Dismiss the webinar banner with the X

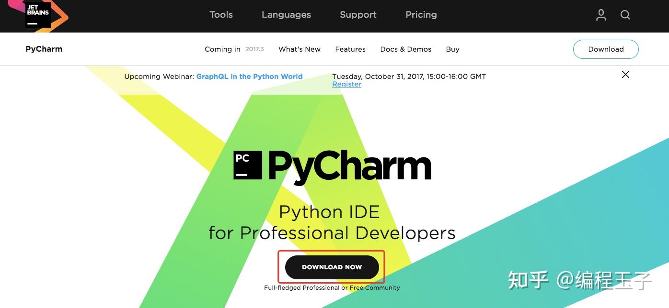pos(625,75)
